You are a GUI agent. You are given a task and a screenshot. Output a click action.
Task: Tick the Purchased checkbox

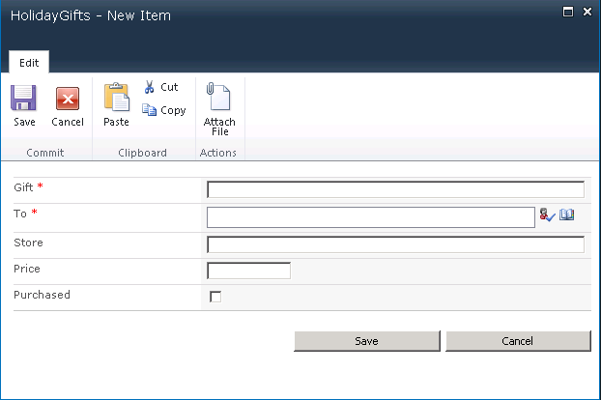click(x=215, y=297)
